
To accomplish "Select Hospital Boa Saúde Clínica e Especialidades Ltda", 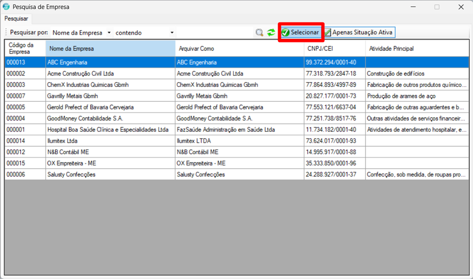I will (x=110, y=130).
